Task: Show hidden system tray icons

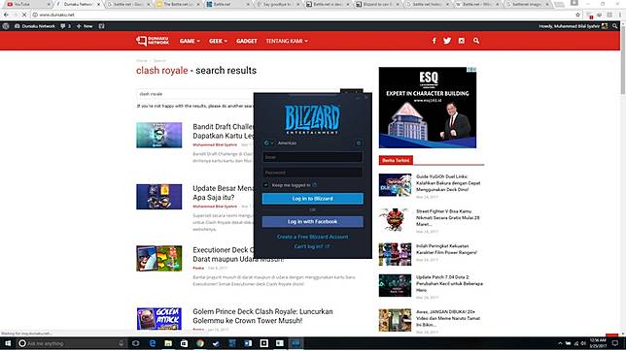Action: [560, 343]
